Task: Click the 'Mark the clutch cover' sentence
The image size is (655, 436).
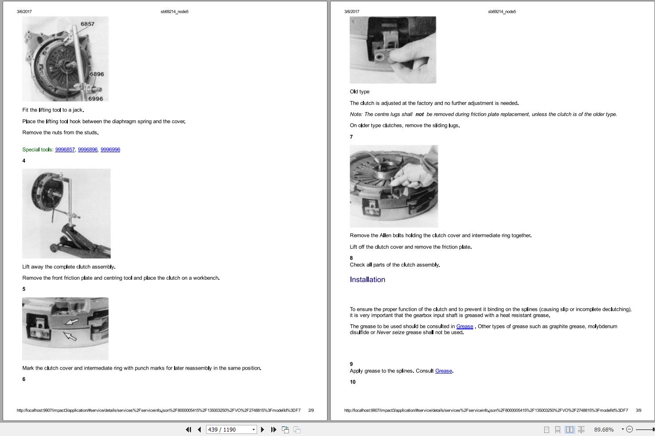Action: [x=142, y=368]
